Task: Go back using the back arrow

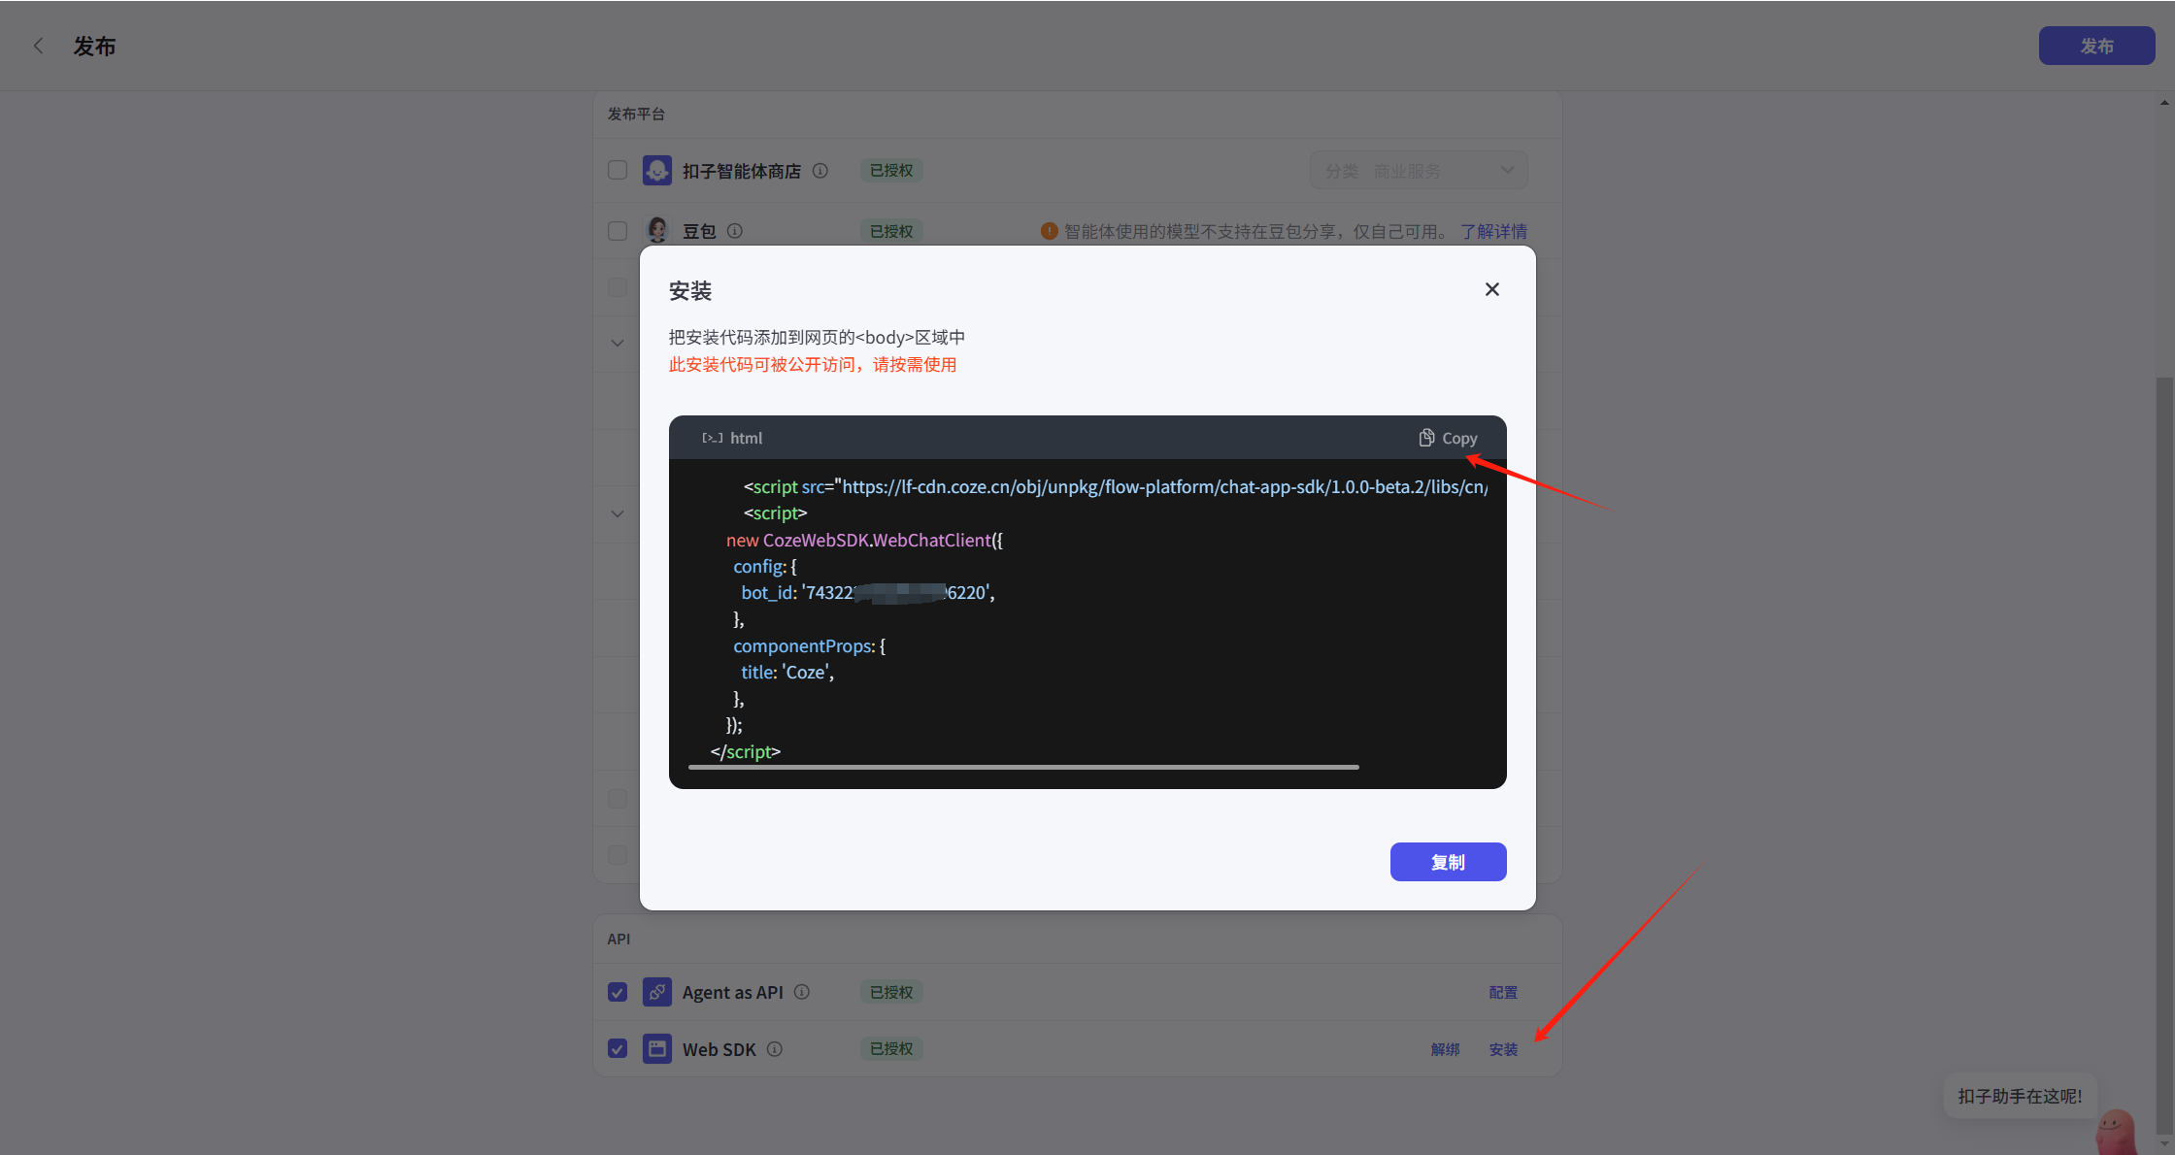Action: tap(39, 46)
